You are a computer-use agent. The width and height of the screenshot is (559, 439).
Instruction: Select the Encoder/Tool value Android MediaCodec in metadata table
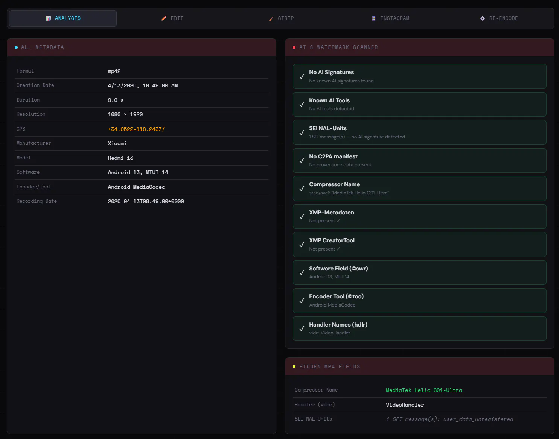pyautogui.click(x=136, y=187)
